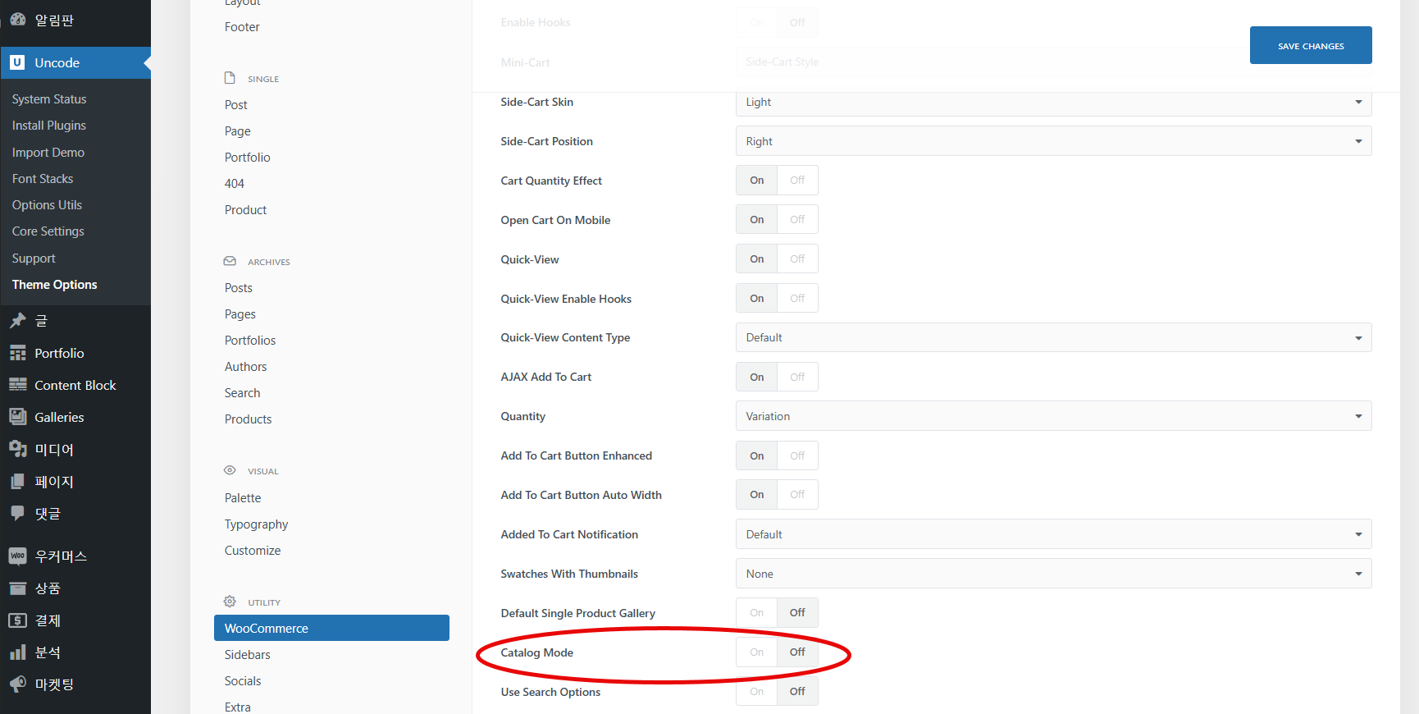Click the Uncode U logo icon
The width and height of the screenshot is (1419, 714).
pyautogui.click(x=17, y=62)
